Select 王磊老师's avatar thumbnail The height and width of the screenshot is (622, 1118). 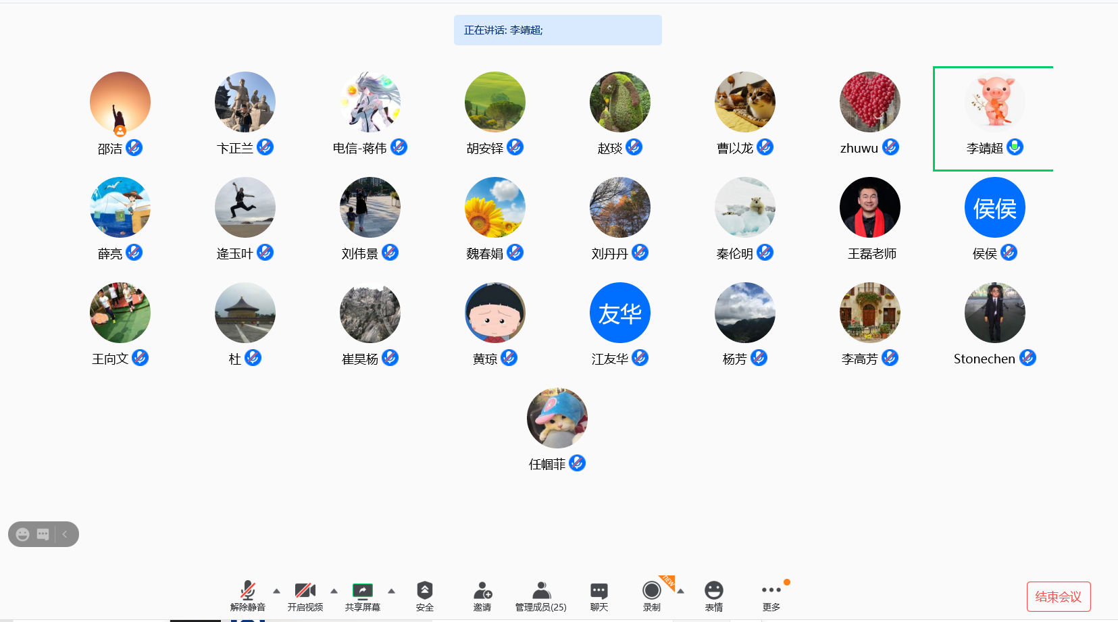pos(869,207)
